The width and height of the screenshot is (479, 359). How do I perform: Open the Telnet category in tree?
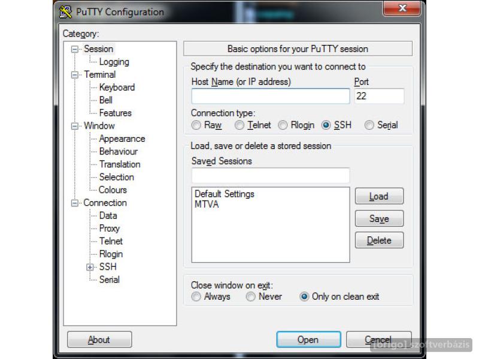point(111,241)
